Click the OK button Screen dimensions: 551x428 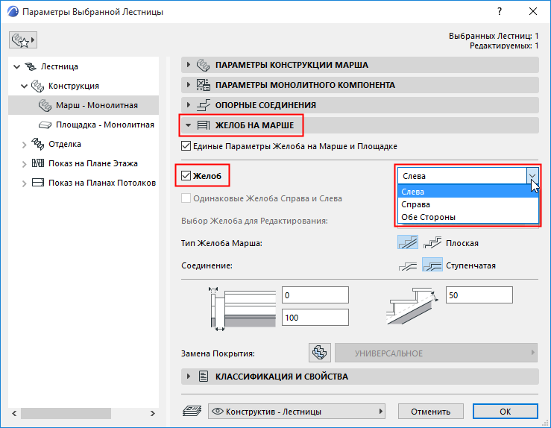505,411
